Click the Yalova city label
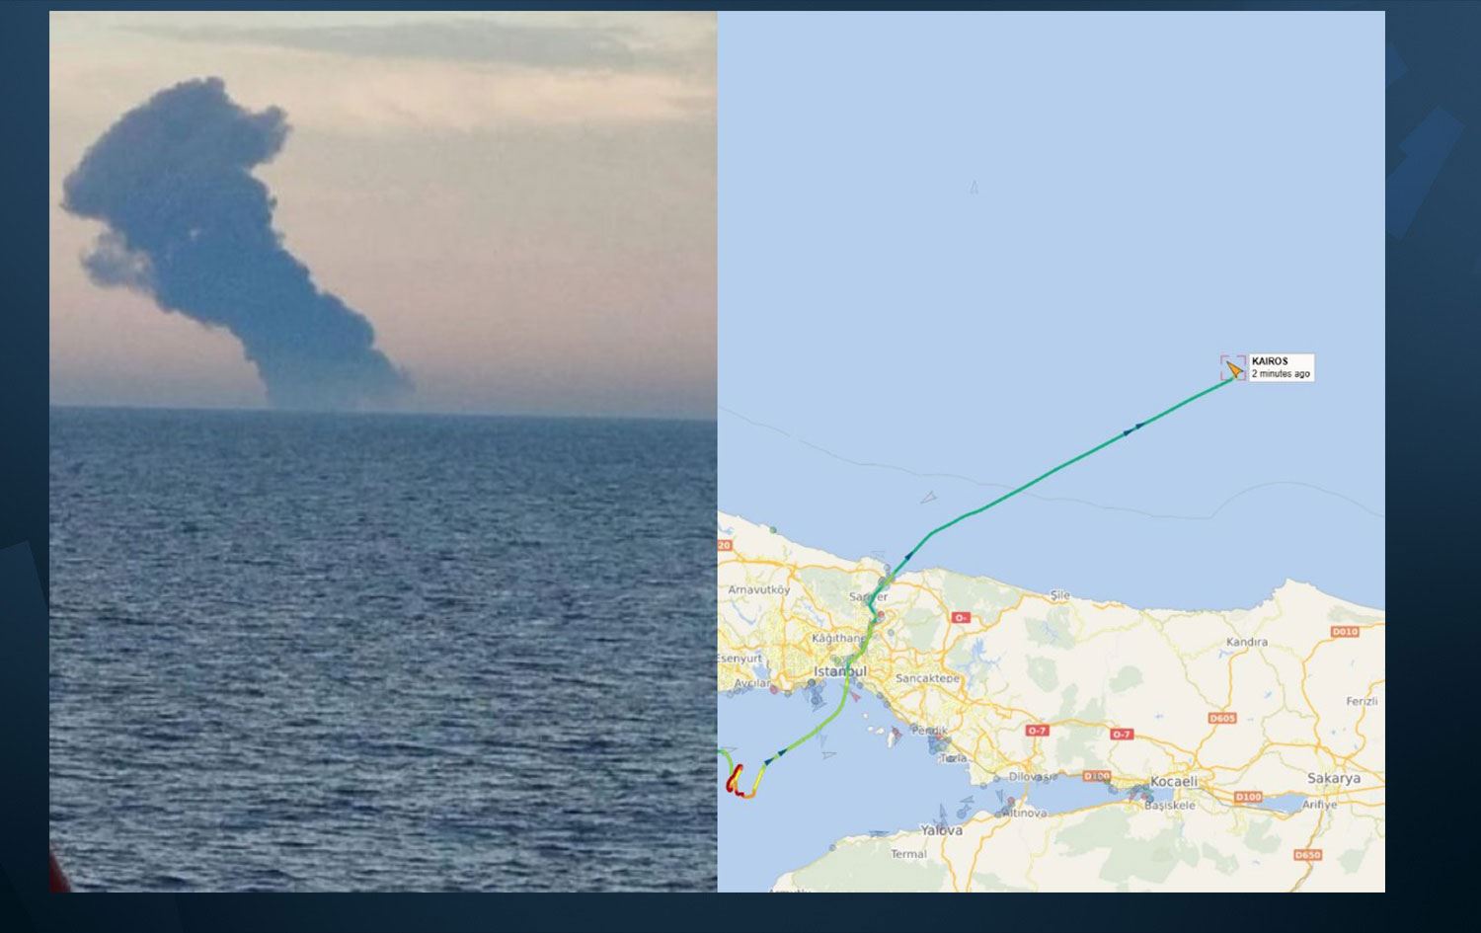This screenshot has height=933, width=1481. click(x=941, y=830)
